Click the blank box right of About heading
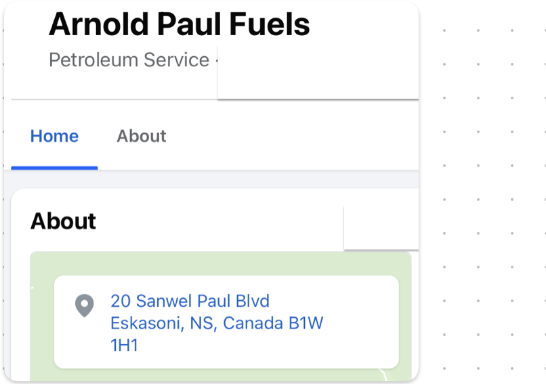546x384 pixels. (379, 227)
